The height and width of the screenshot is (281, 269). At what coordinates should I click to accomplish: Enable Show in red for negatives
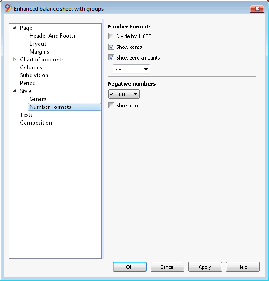[x=111, y=106]
